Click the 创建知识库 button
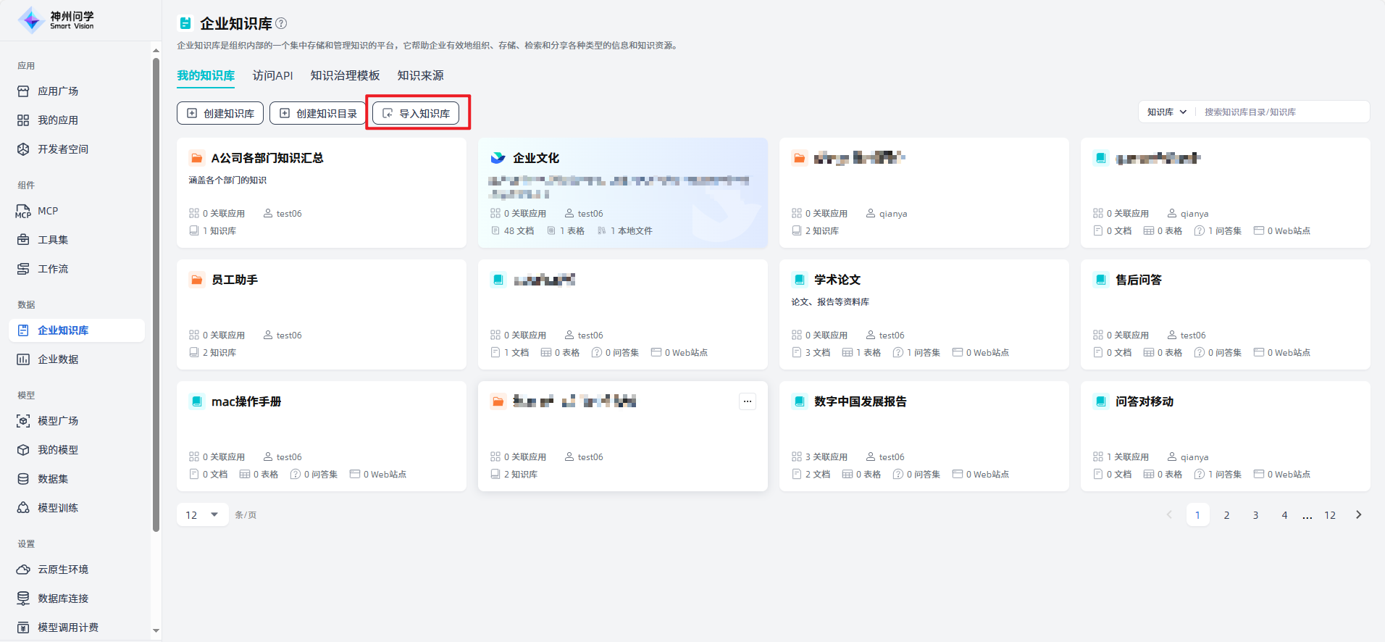This screenshot has width=1385, height=642. pos(221,113)
